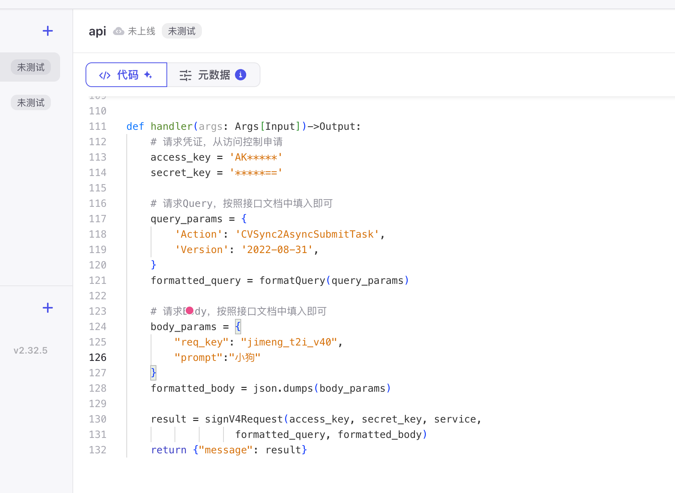The height and width of the screenshot is (493, 675).
Task: Click the AI sparkle icon on 代码 tab
Action: [x=148, y=75]
